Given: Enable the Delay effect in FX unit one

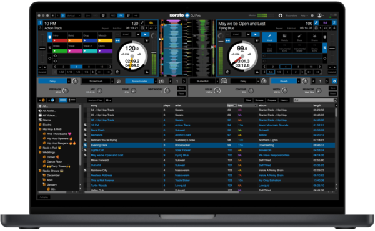Looking at the screenshot, I should tap(52, 81).
